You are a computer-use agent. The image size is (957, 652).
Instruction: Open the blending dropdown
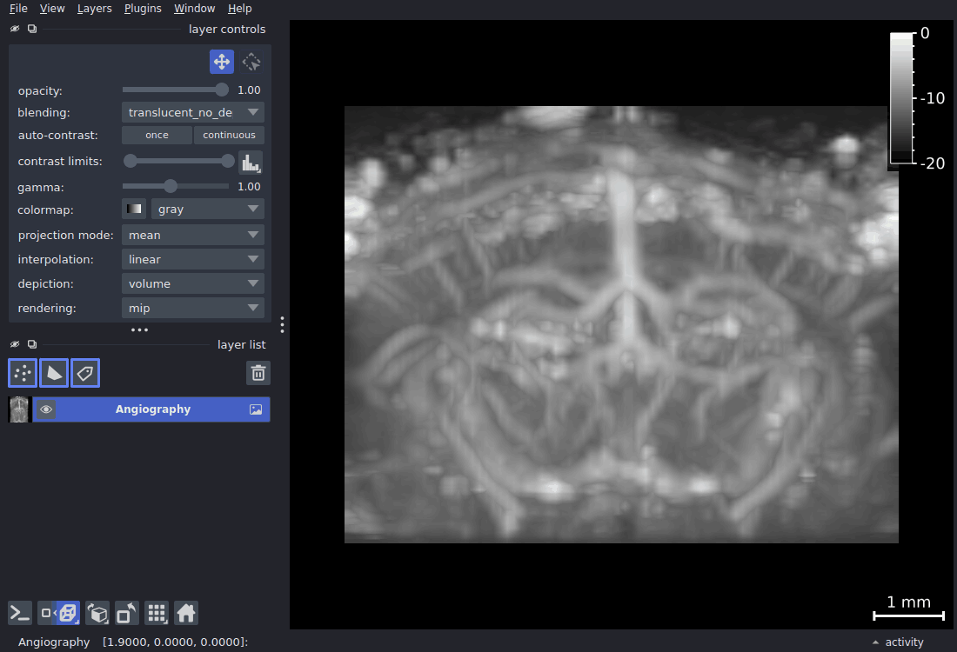pos(193,112)
